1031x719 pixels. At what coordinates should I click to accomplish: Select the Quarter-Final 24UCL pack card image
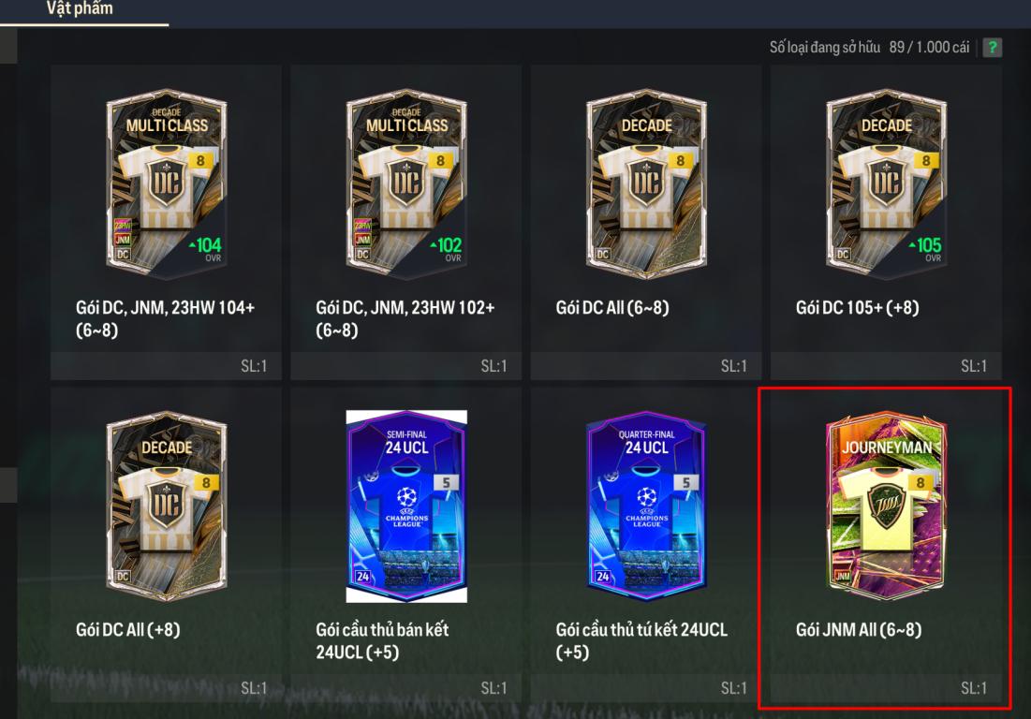pos(646,506)
